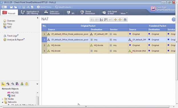Click rule 1 source CP_default_Office_Mode_addresses_pool
This screenshot has height=108, width=178.
68,34
